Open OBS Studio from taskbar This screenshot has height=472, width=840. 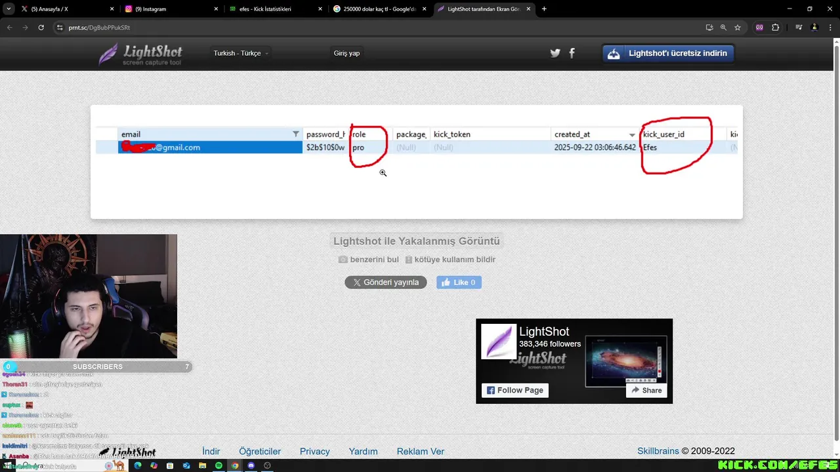click(x=267, y=465)
